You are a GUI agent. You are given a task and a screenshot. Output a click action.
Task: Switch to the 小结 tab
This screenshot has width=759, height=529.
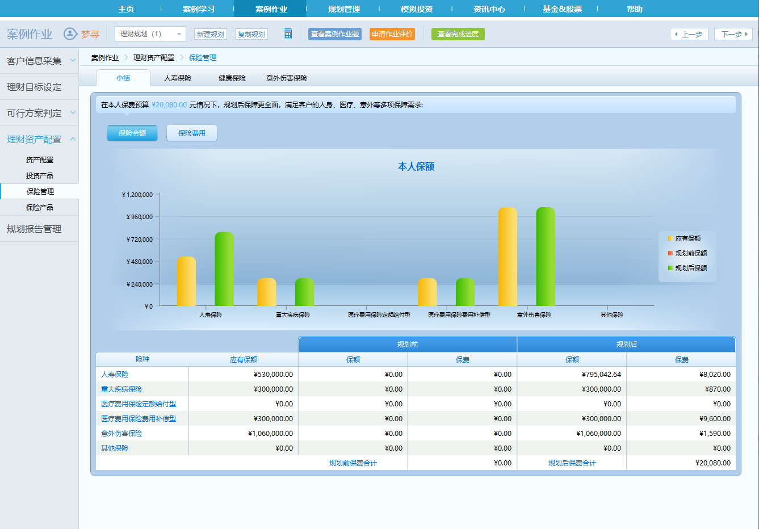tap(123, 78)
